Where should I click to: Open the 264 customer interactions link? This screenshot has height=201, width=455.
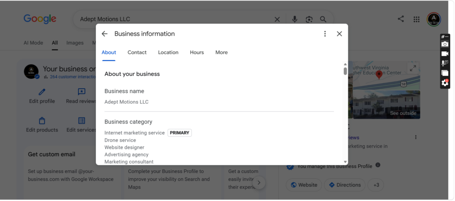(72, 77)
